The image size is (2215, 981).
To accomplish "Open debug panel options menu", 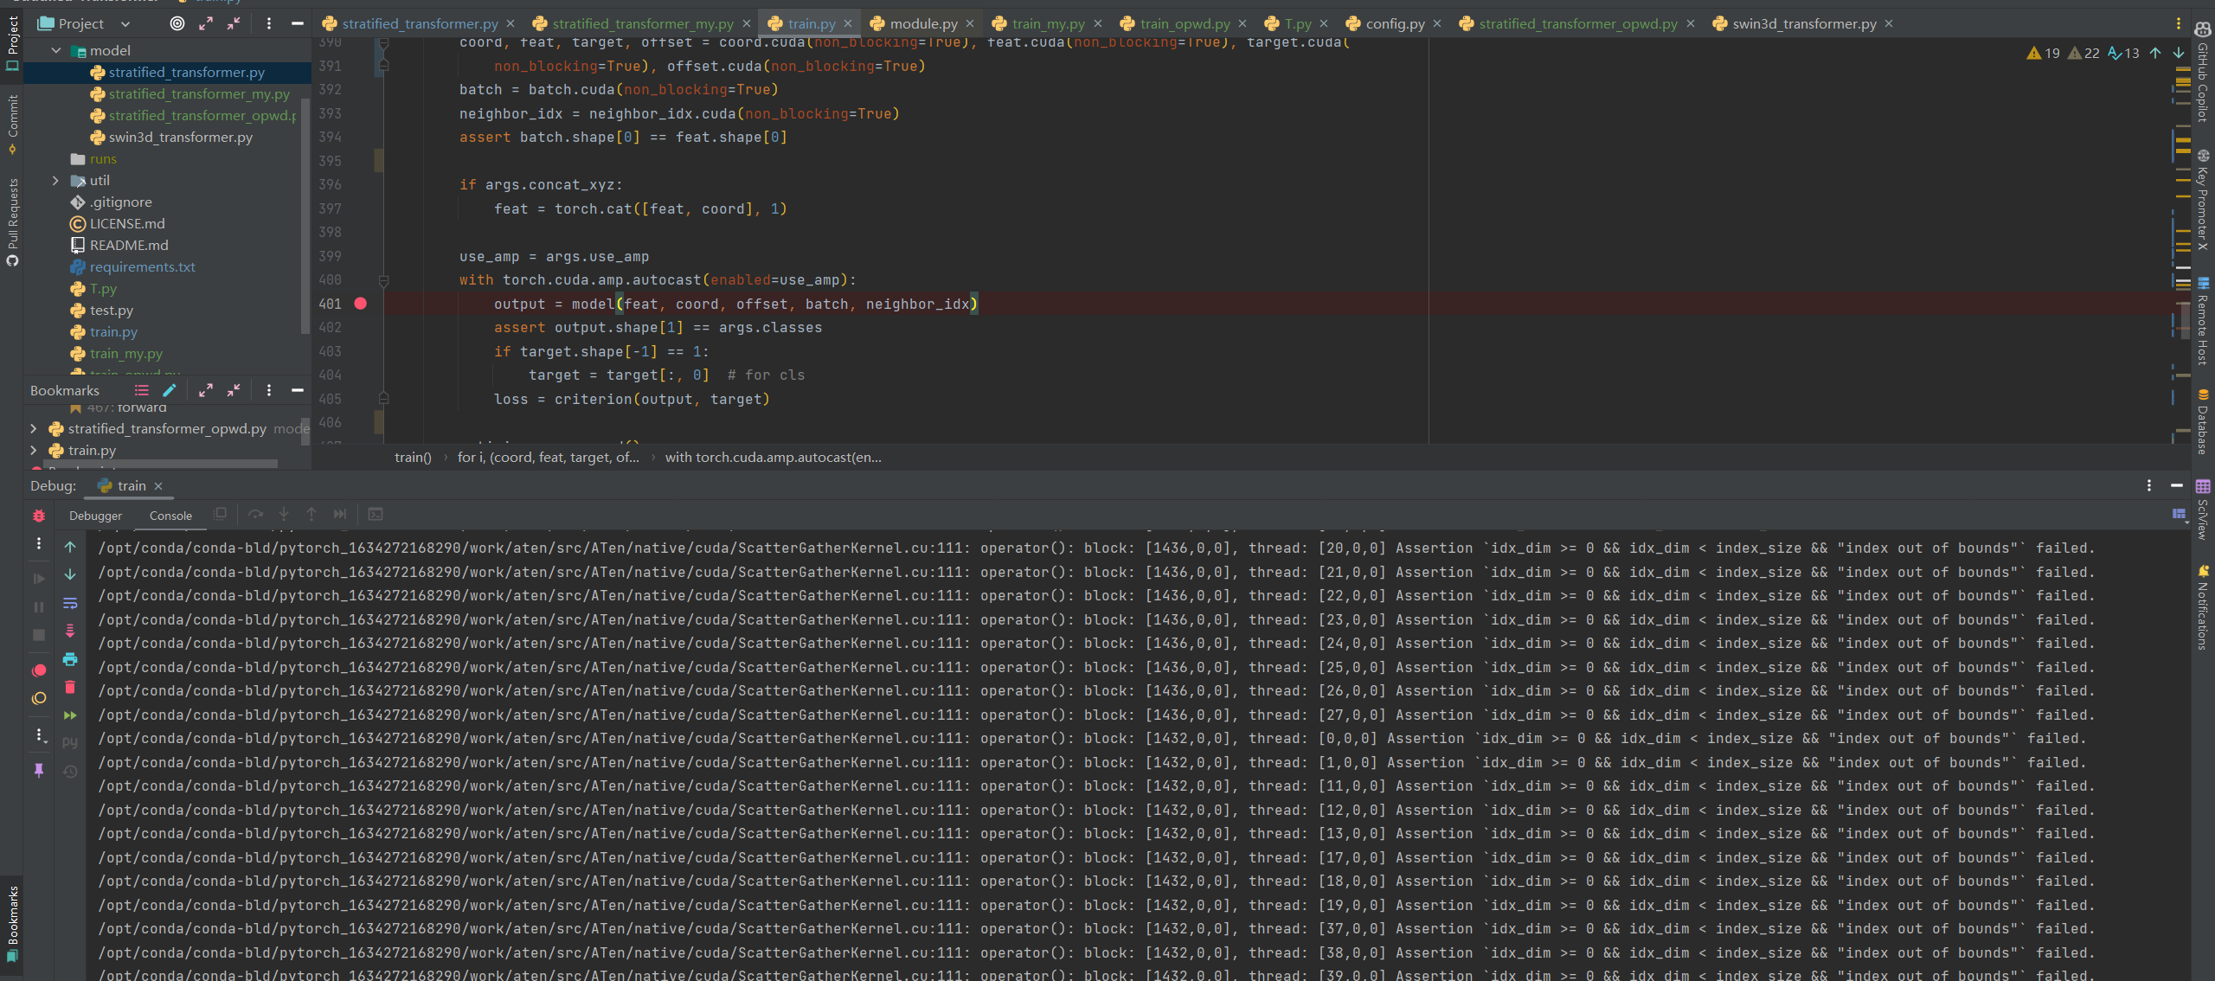I will pyautogui.click(x=2149, y=486).
